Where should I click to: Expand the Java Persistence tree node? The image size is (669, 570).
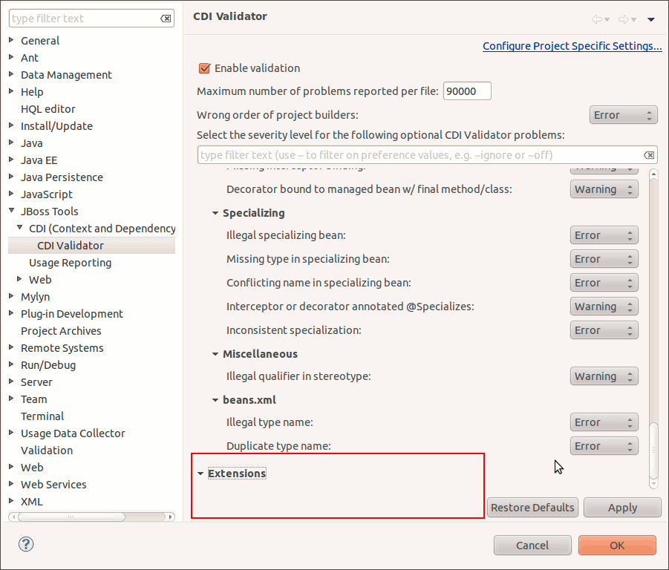(11, 177)
